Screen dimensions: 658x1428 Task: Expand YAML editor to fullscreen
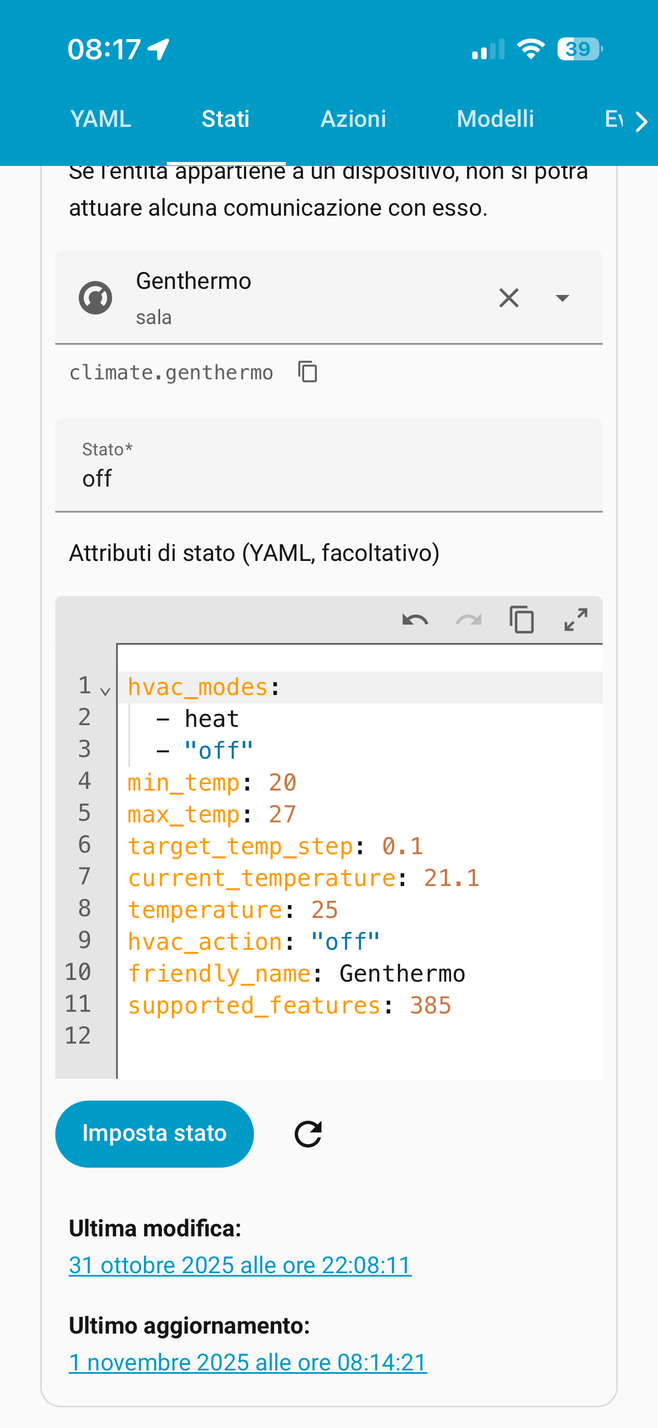tap(575, 620)
